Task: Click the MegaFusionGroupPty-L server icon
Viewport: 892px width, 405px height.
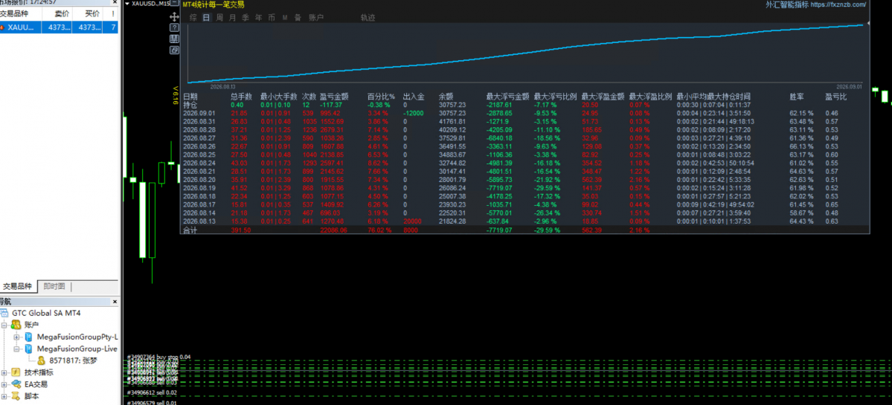Action: (x=28, y=337)
